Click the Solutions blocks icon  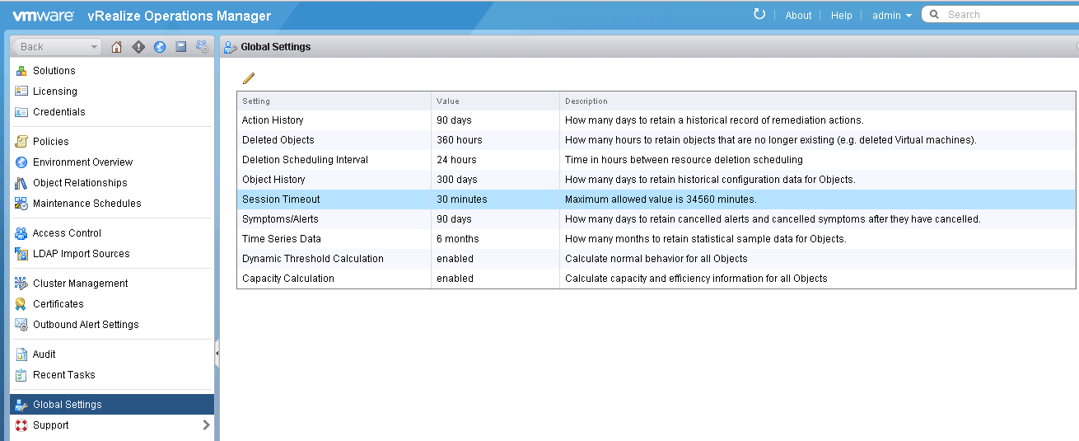pos(21,71)
